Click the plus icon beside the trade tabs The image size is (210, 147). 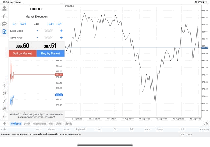pyautogui.click(x=4, y=124)
